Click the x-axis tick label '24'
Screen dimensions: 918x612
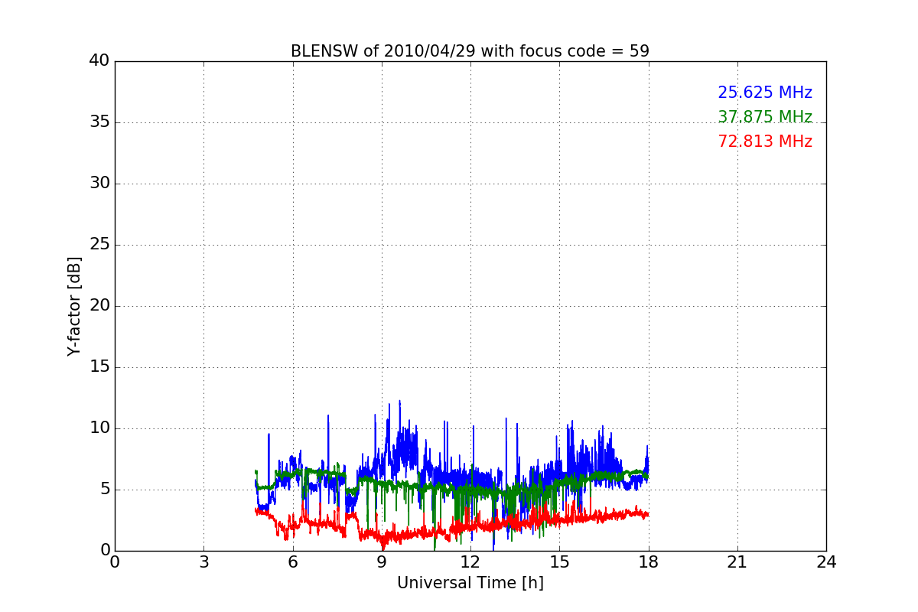(x=825, y=562)
